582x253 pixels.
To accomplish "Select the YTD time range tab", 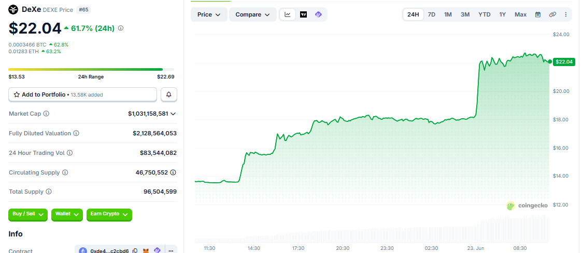I will click(485, 14).
